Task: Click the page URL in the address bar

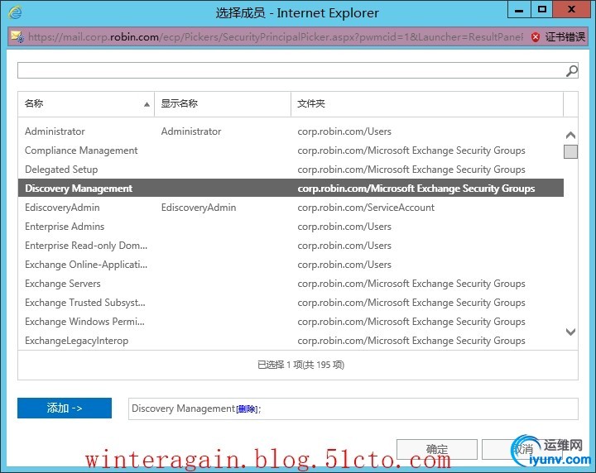Action: coord(276,37)
